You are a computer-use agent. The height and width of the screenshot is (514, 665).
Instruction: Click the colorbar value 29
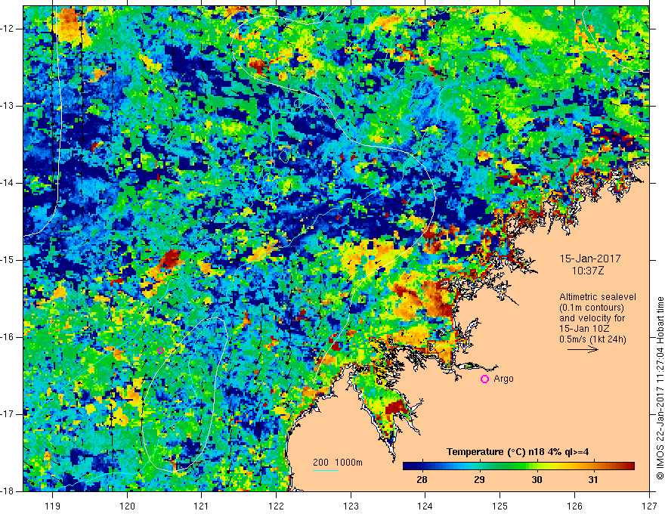[x=479, y=480]
